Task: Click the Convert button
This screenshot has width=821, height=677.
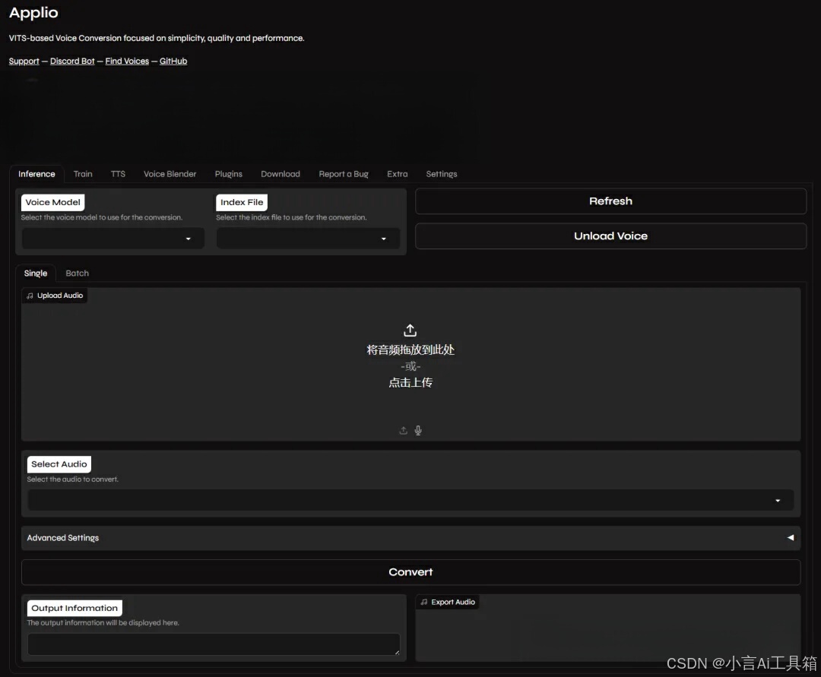Action: click(410, 572)
